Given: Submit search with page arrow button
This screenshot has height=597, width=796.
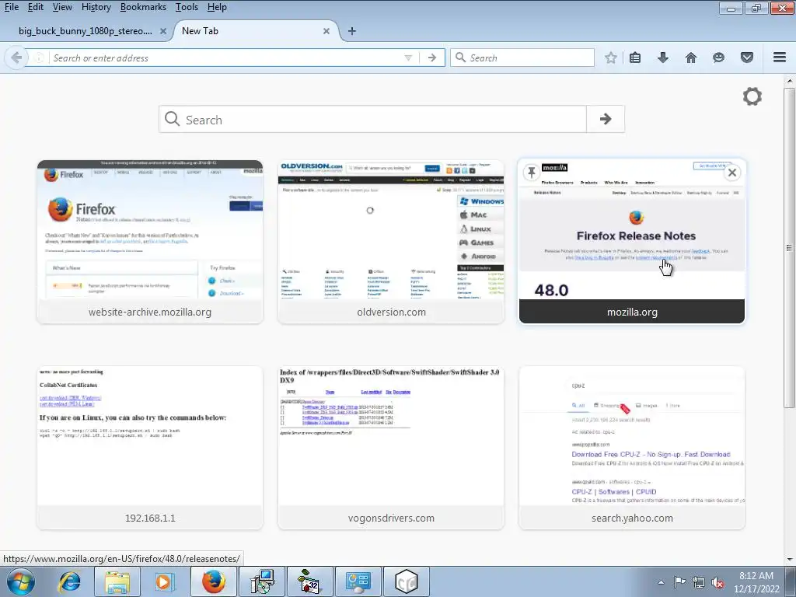Looking at the screenshot, I should 605,119.
